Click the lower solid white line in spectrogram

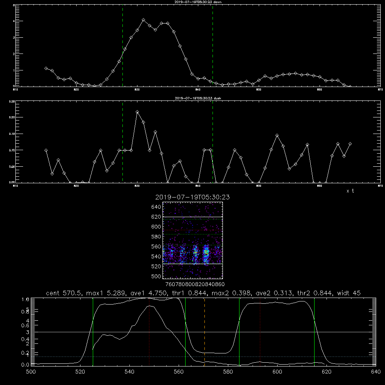click(193, 264)
